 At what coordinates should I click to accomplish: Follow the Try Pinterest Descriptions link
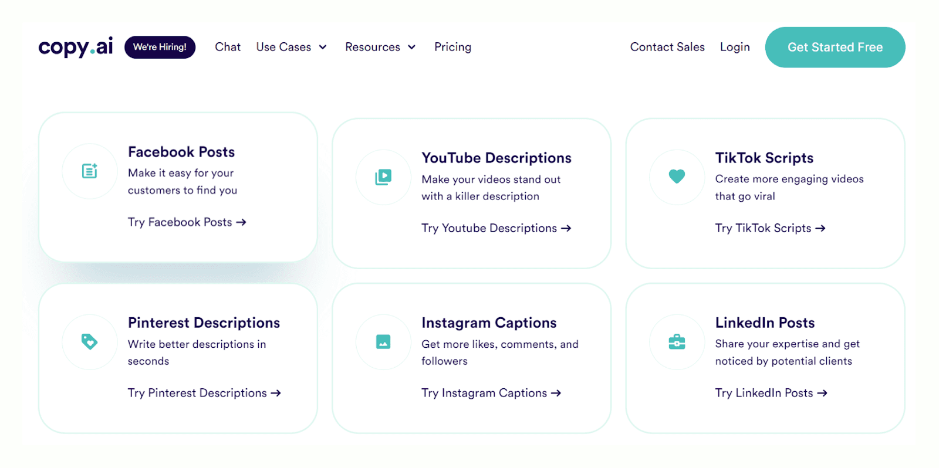click(x=204, y=393)
